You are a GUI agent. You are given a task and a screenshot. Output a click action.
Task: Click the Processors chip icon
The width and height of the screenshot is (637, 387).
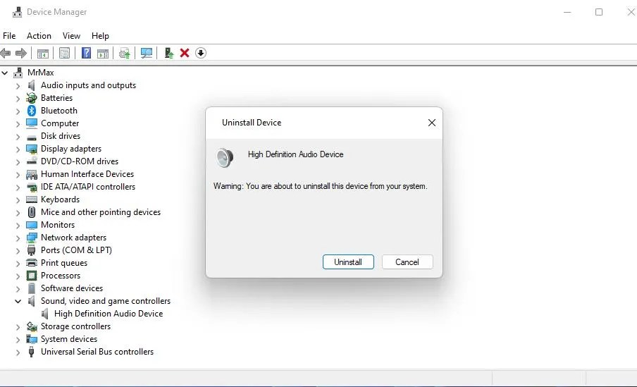[x=31, y=276]
